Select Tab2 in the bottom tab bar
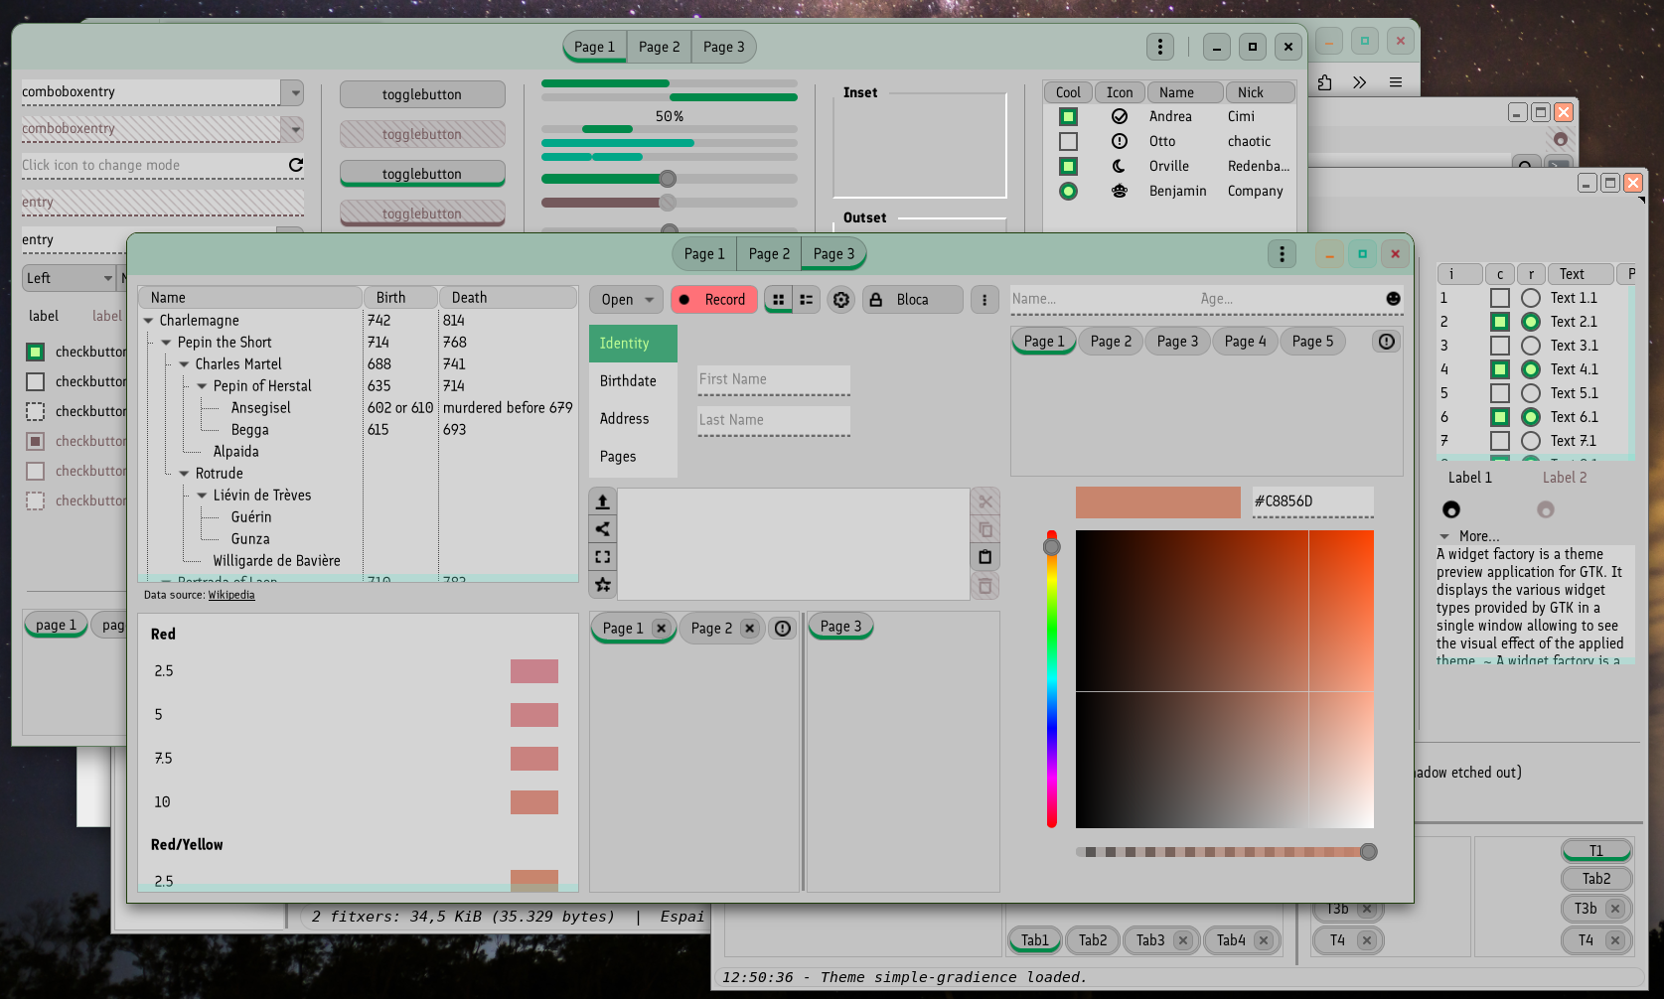Viewport: 1664px width, 999px height. click(x=1093, y=940)
